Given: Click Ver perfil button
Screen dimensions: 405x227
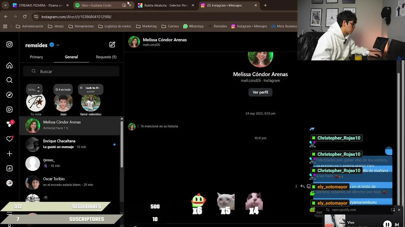Looking at the screenshot, I should (x=260, y=92).
